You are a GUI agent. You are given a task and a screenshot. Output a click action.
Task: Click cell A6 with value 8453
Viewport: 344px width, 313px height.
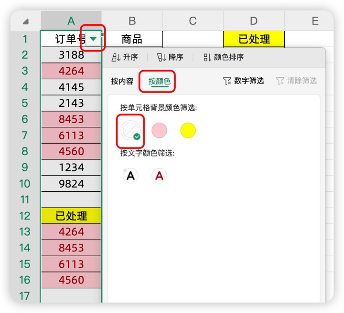(x=71, y=119)
